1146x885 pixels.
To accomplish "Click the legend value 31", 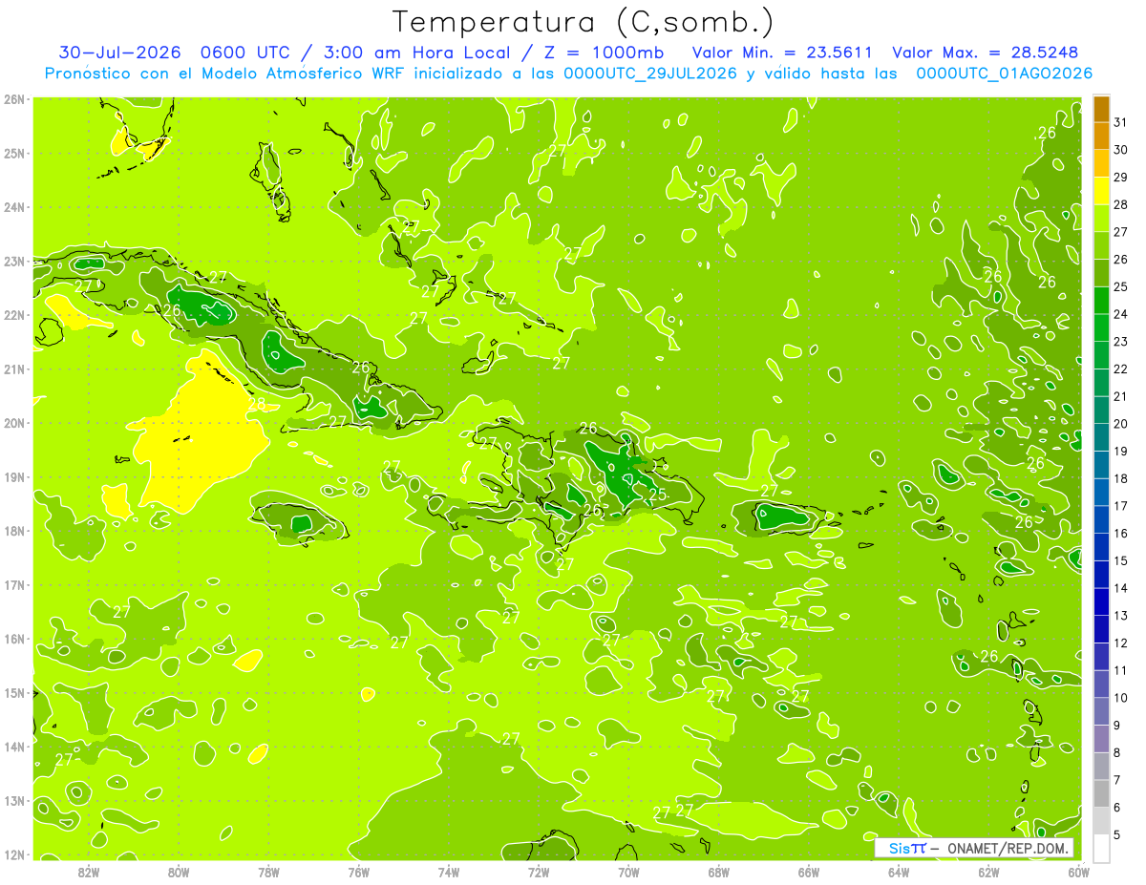I will click(1120, 122).
